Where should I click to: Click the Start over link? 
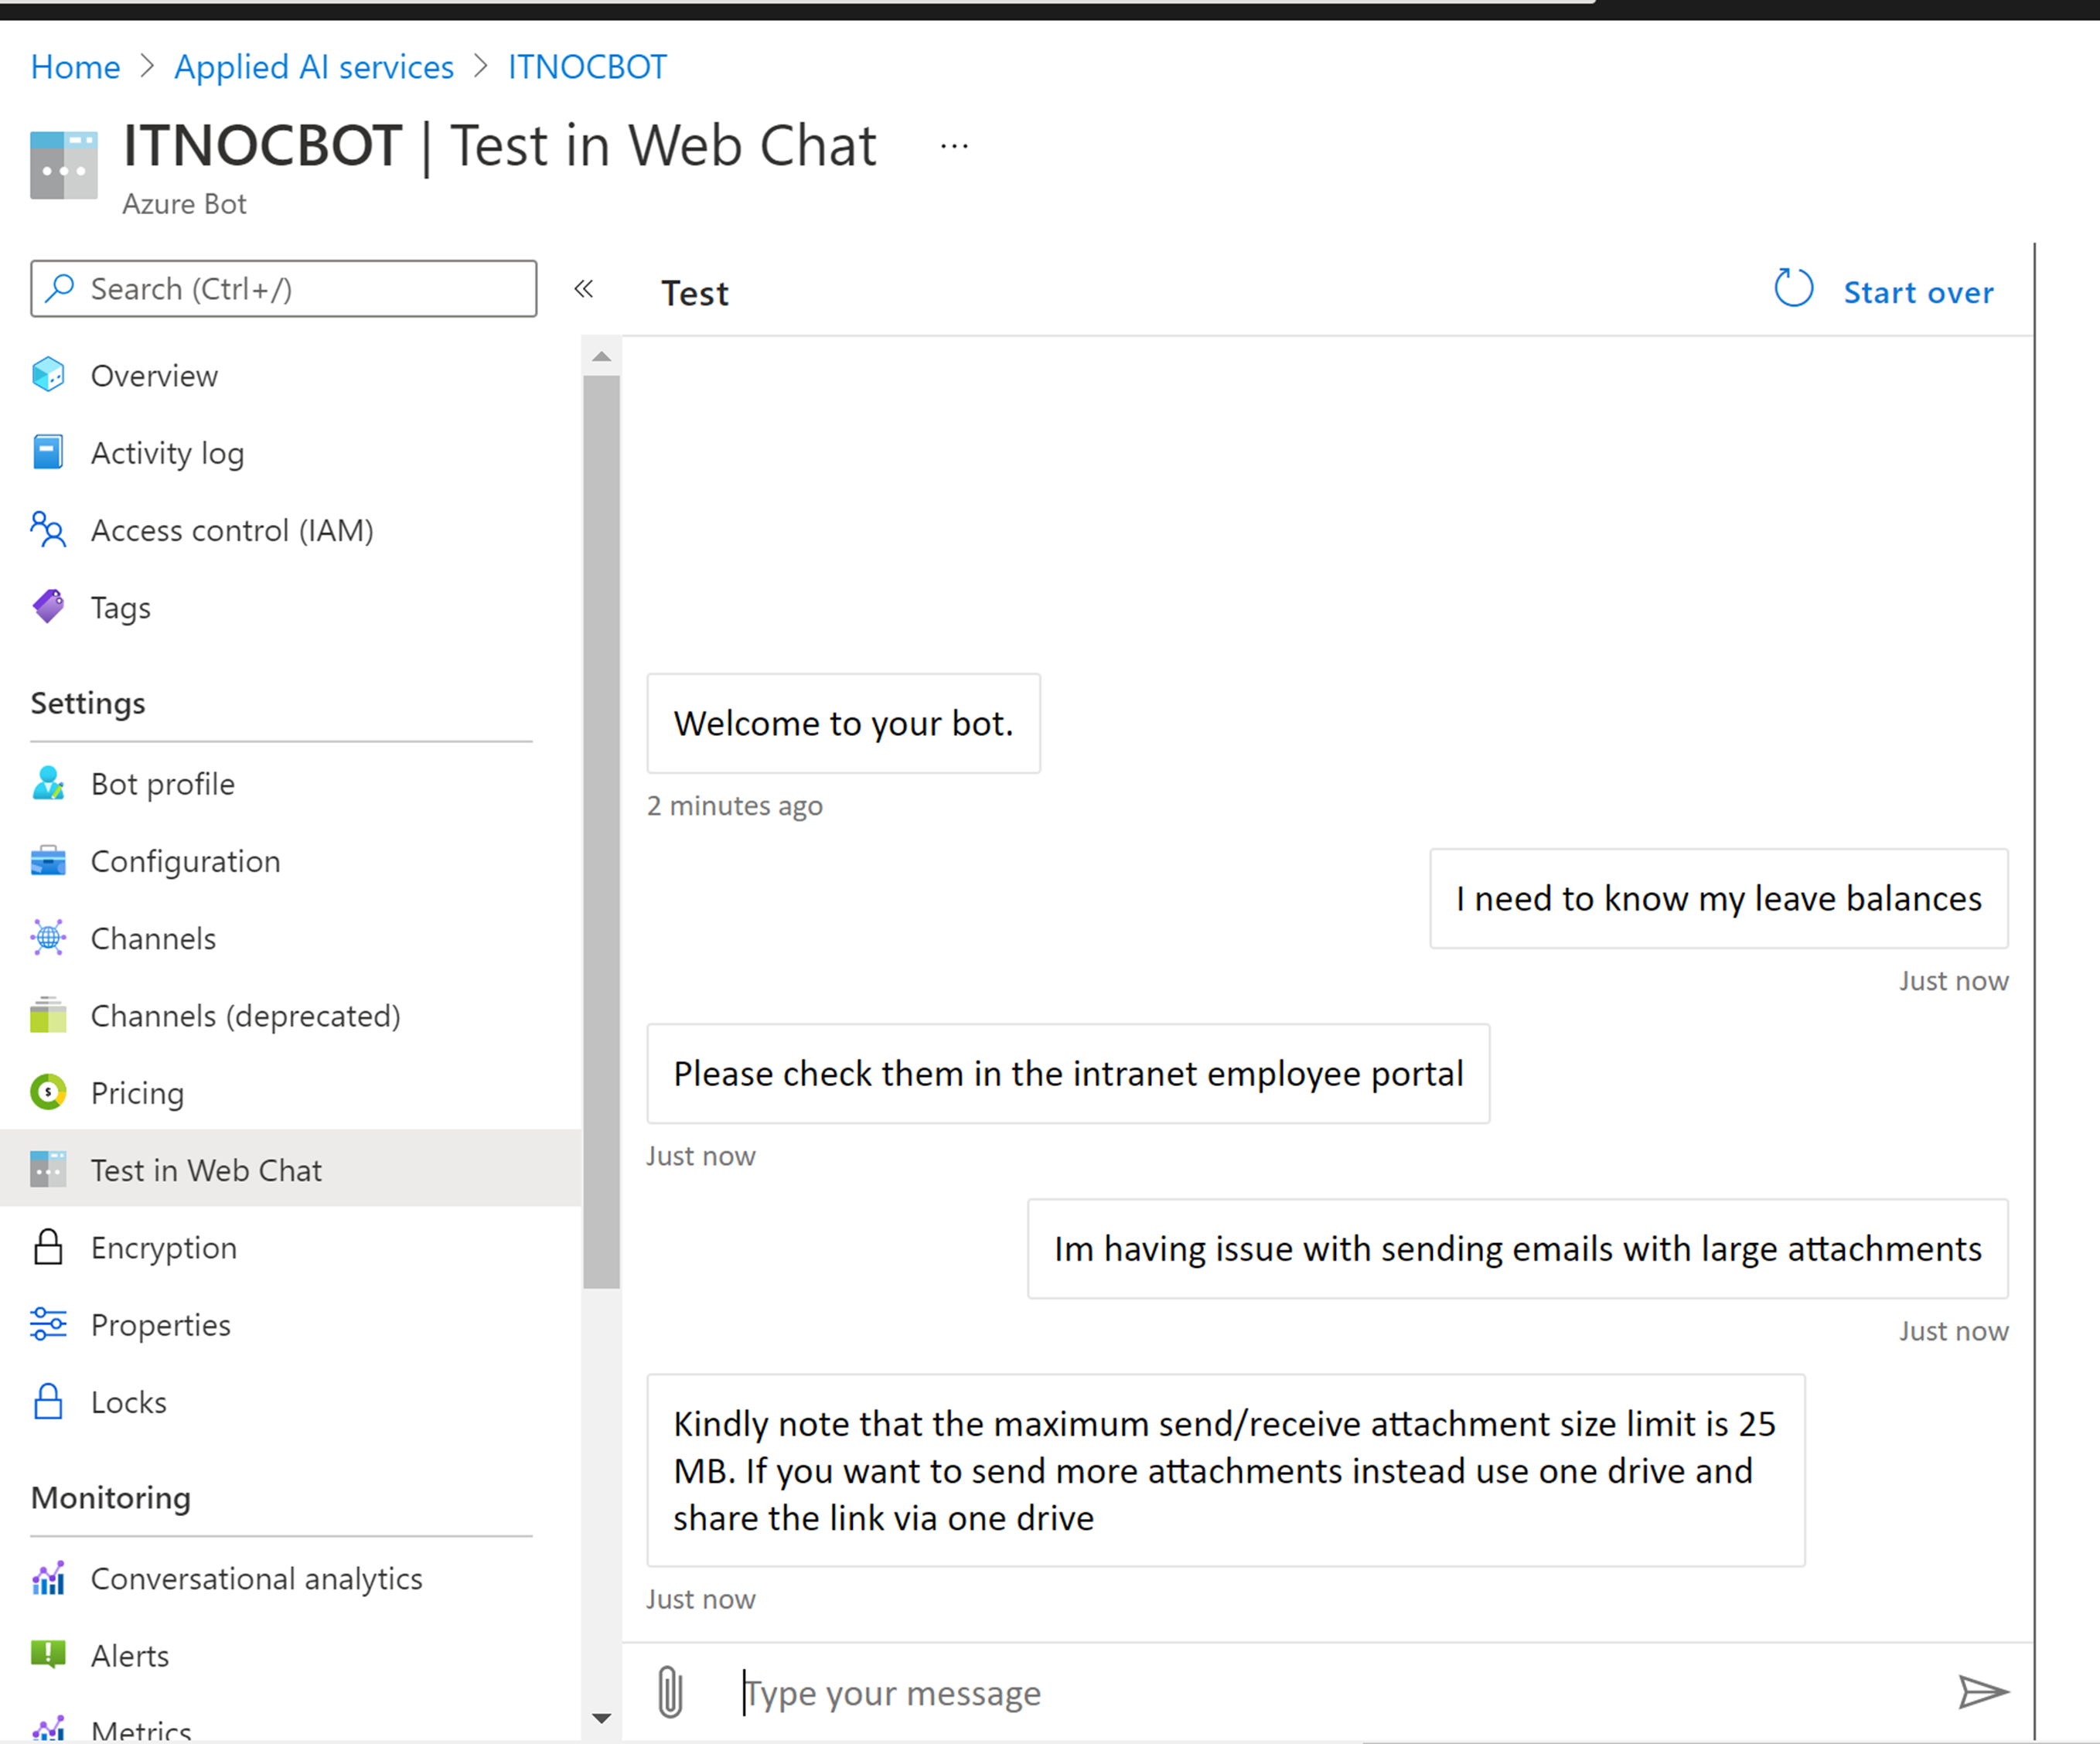click(x=1917, y=292)
